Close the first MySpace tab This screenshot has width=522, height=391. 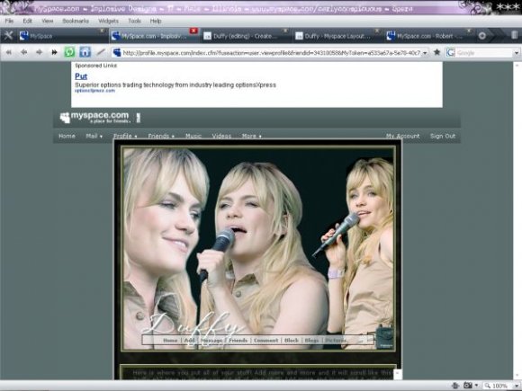(103, 31)
